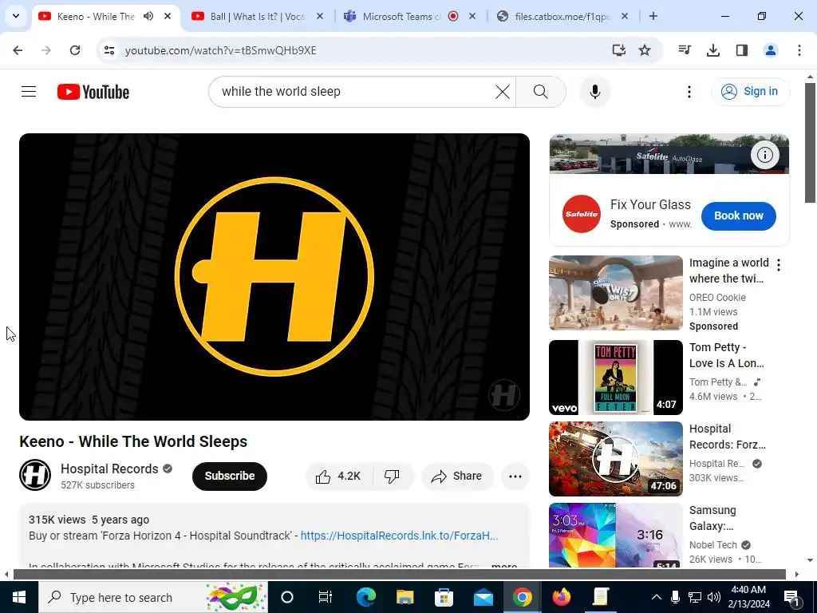Click install app icon in address bar
This screenshot has height=613, width=817.
[x=618, y=50]
